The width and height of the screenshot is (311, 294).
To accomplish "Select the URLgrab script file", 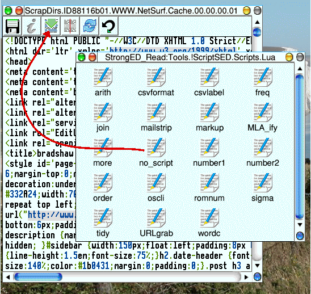I will [156, 223].
